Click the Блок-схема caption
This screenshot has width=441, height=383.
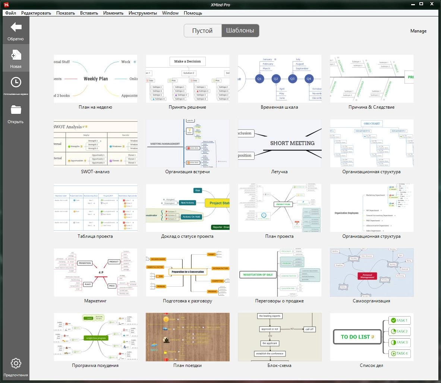(279, 365)
